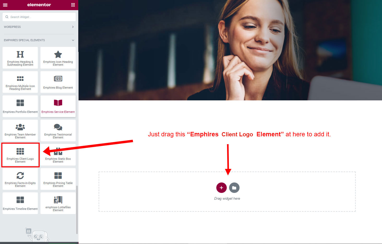
Task: Open the template library folder button
Action: (x=234, y=188)
